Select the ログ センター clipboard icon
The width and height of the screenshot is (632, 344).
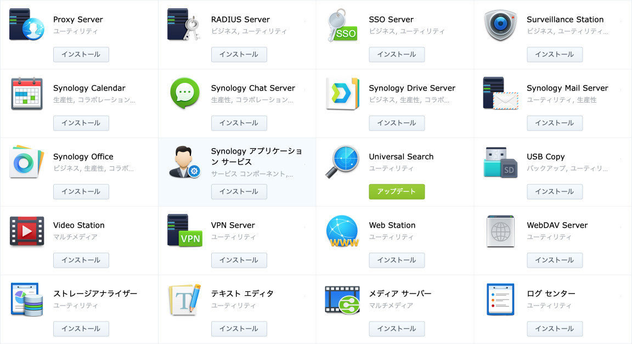(500, 299)
